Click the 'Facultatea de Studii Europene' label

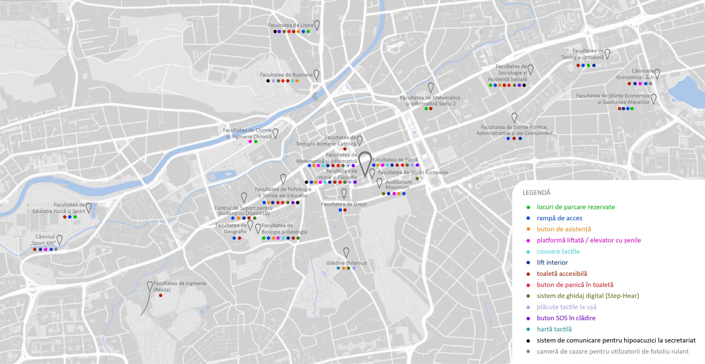(413, 173)
